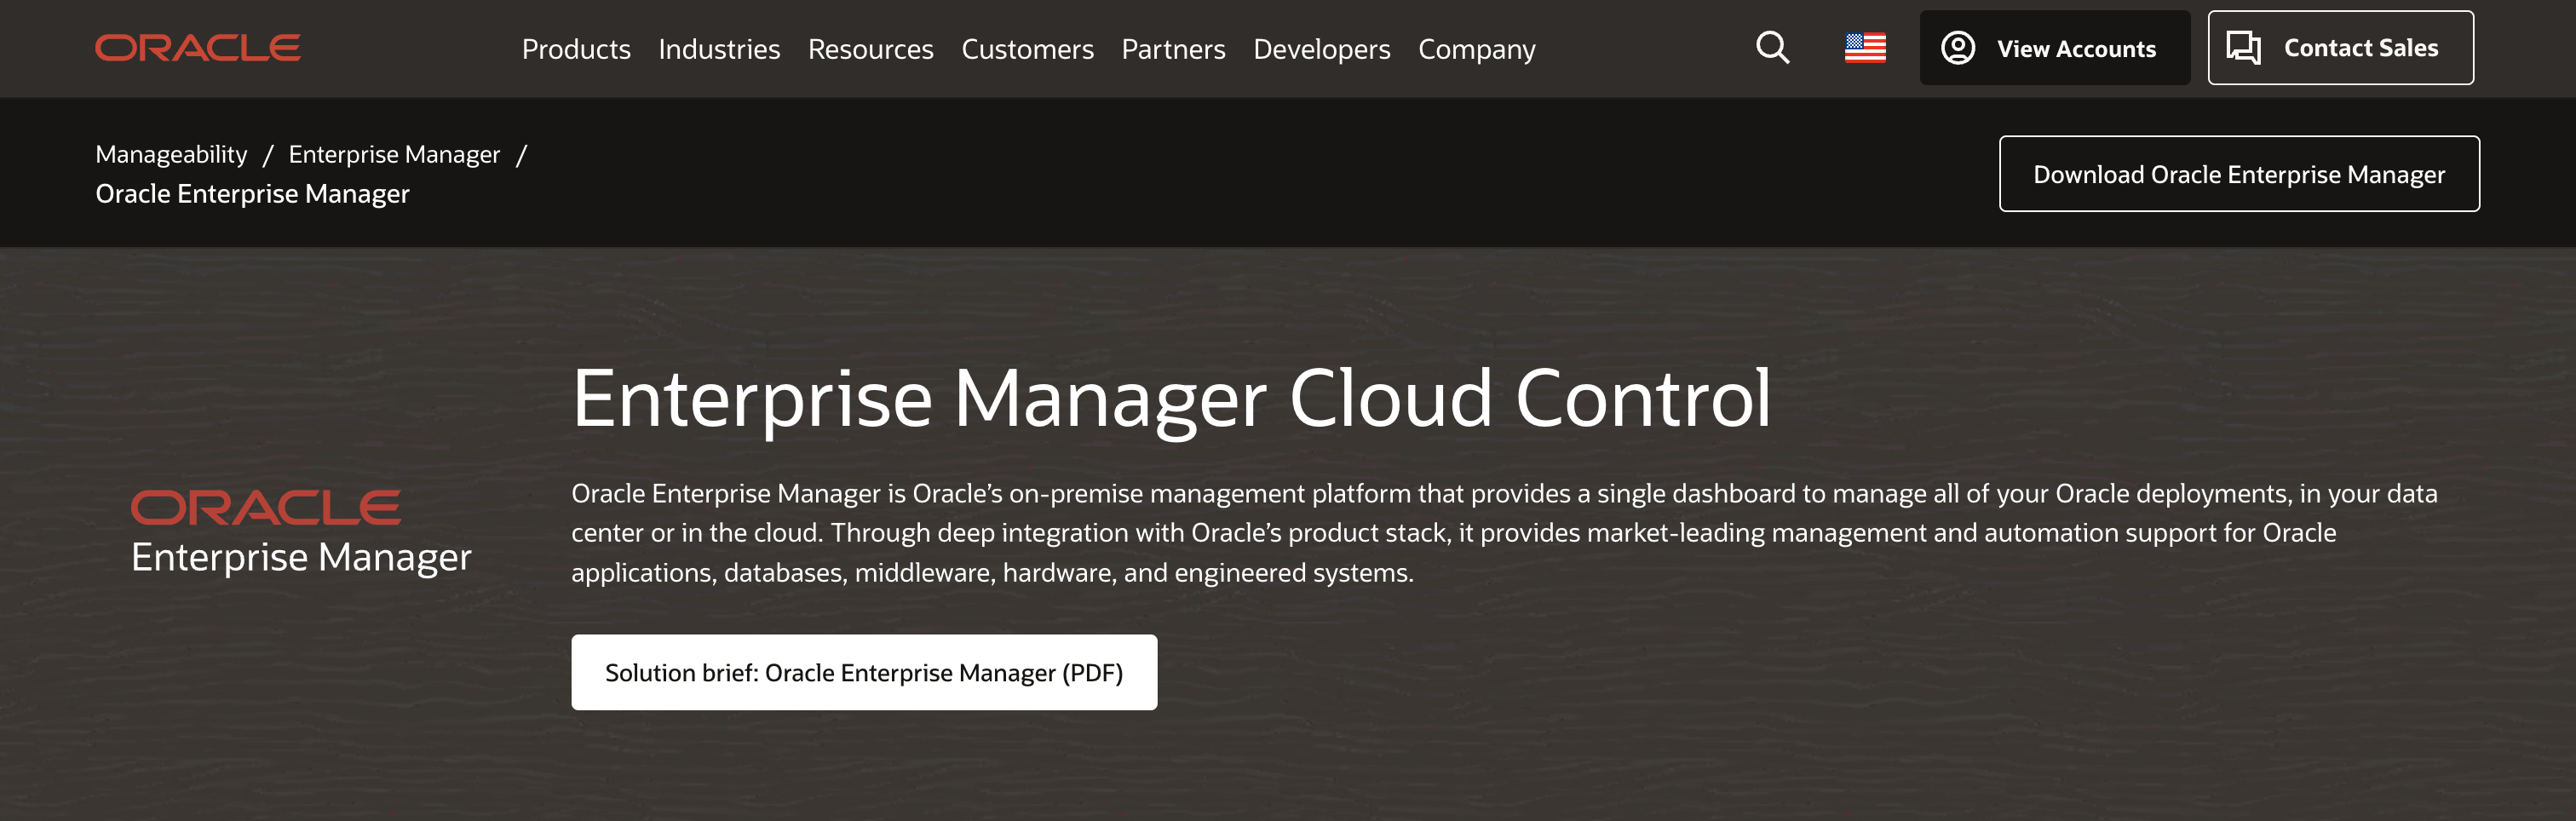The width and height of the screenshot is (2576, 821).
Task: Expand the Partners navigation menu
Action: pos(1173,49)
